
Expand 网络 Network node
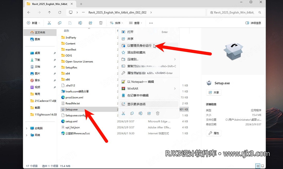pos(27,135)
